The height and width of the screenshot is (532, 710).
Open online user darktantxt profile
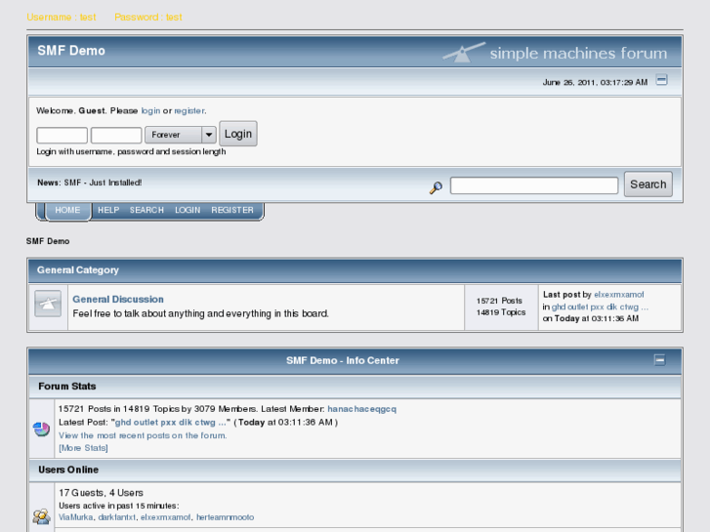(x=117, y=517)
